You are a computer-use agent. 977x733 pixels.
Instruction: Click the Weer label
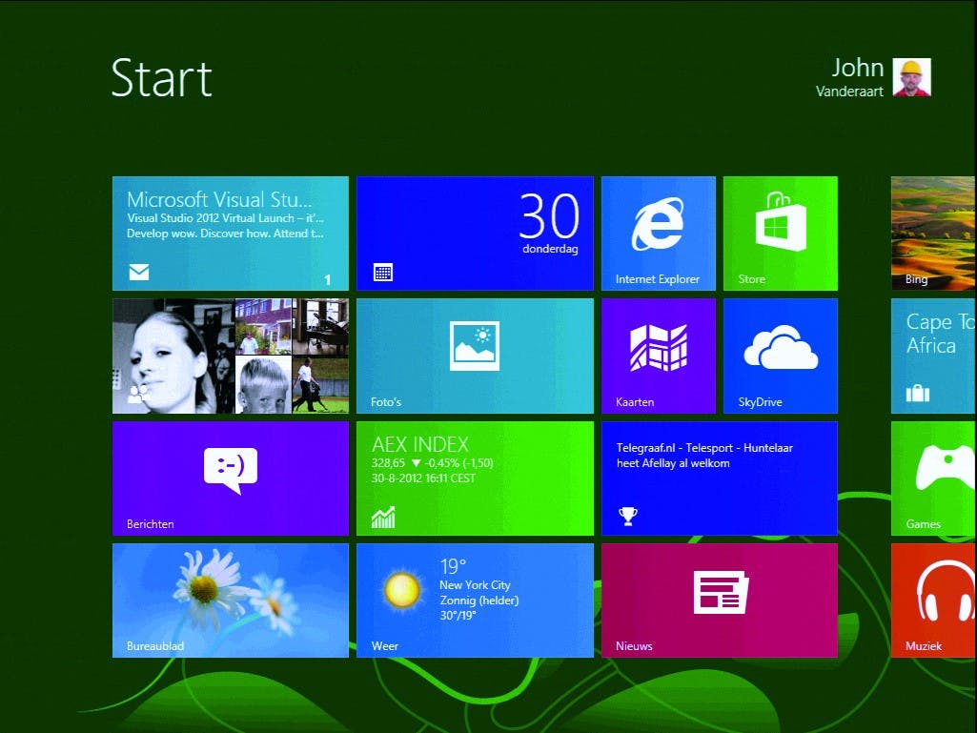point(384,646)
